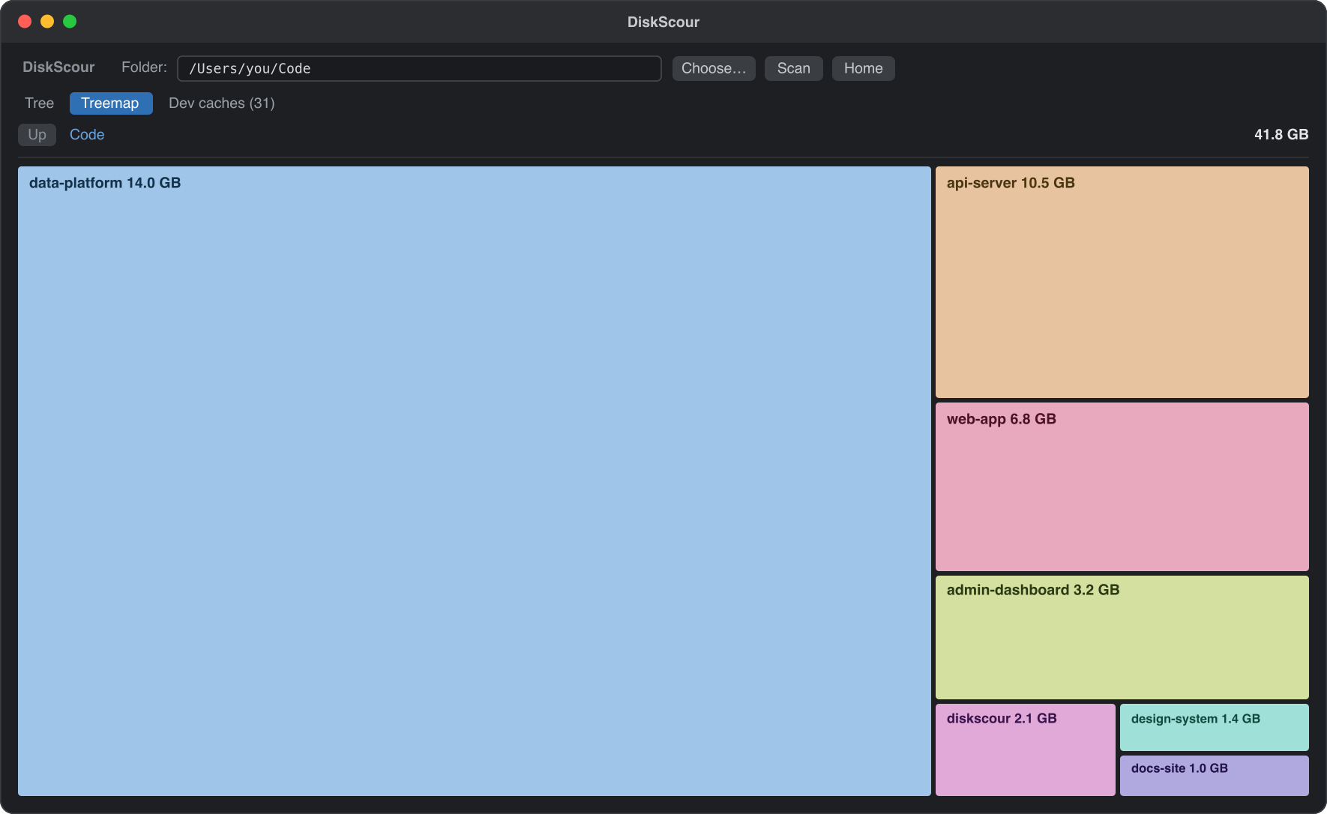
Task: Go to Home folder button
Action: pos(864,68)
